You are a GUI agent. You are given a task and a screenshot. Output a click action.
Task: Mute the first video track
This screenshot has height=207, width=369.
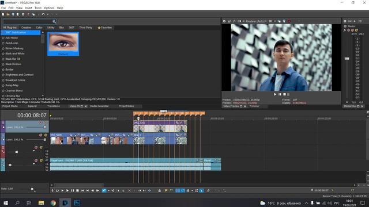click(40, 122)
